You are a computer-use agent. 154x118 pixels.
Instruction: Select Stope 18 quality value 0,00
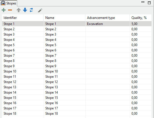[x=141, y=114]
